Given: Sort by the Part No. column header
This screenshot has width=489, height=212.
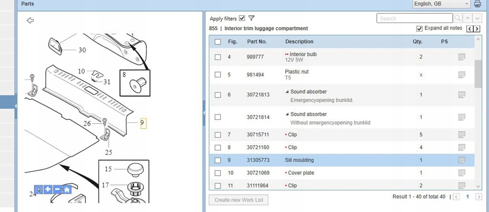Looking at the screenshot, I should 260,42.
